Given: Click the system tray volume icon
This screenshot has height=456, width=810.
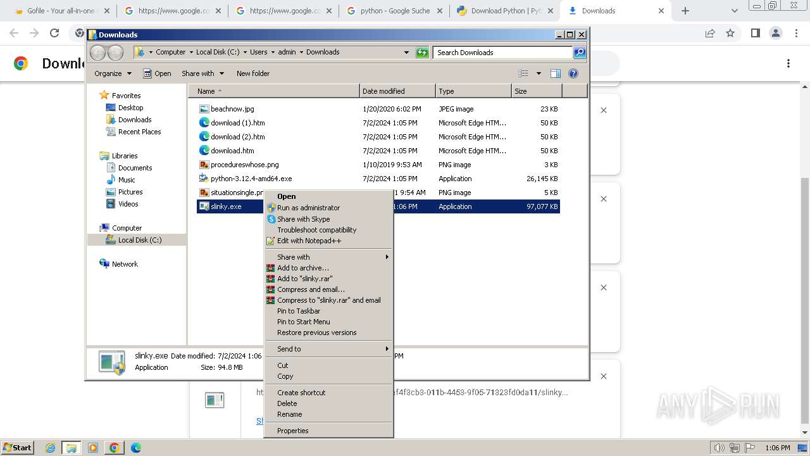Looking at the screenshot, I should [x=720, y=448].
